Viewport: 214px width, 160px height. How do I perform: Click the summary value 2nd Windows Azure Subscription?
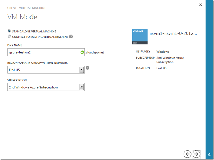coord(170,60)
